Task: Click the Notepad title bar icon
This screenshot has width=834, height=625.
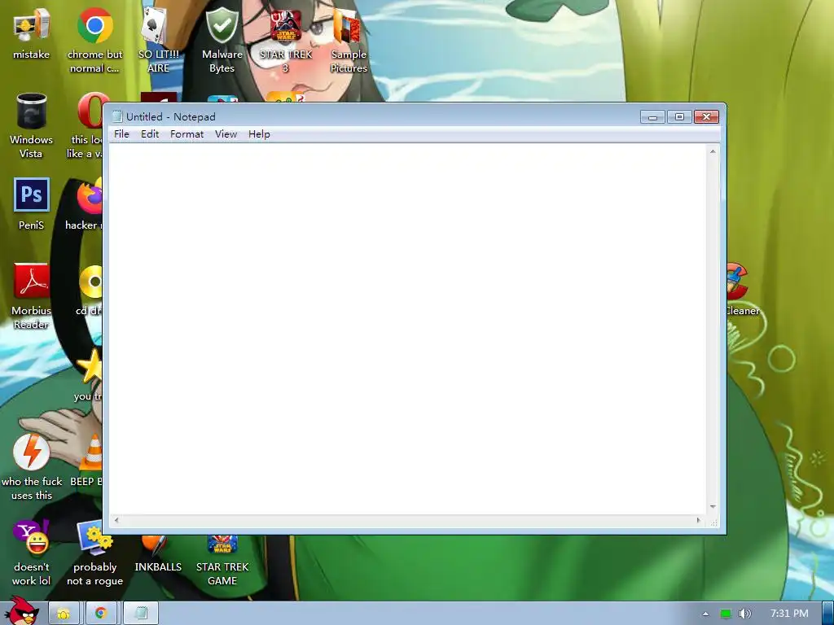Action: point(117,116)
